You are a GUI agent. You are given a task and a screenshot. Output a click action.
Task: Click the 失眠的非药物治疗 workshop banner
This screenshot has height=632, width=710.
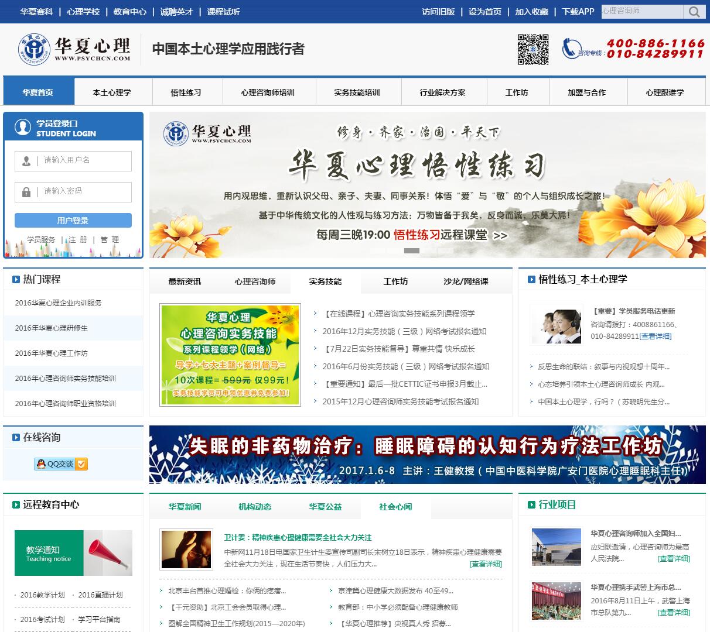428,455
